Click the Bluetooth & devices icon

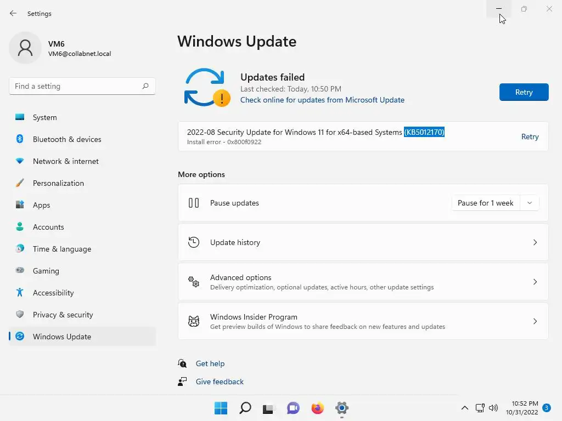click(x=20, y=139)
